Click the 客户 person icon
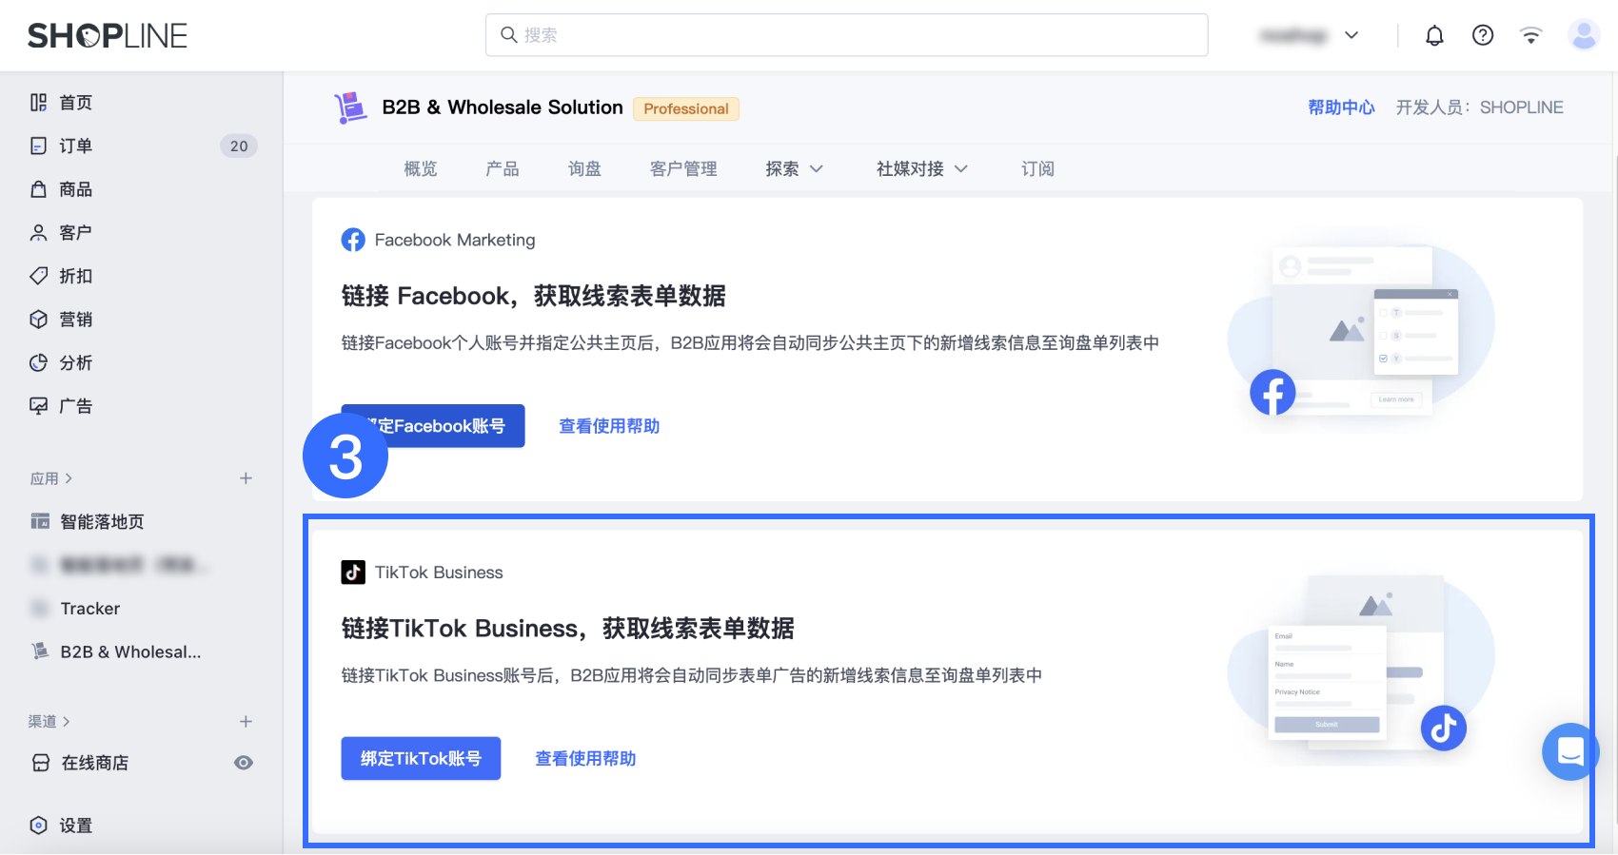Image resolution: width=1618 pixels, height=855 pixels. [x=39, y=232]
